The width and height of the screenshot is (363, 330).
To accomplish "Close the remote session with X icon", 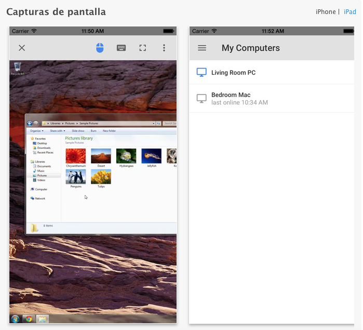I will [22, 48].
